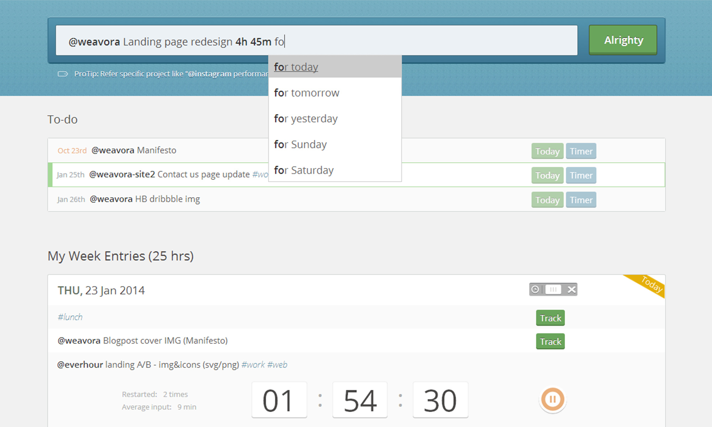Click Track for the Blogpost cover IMG entry
Image resolution: width=712 pixels, height=427 pixels.
[550, 341]
